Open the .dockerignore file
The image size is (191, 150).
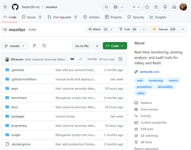point(21,144)
